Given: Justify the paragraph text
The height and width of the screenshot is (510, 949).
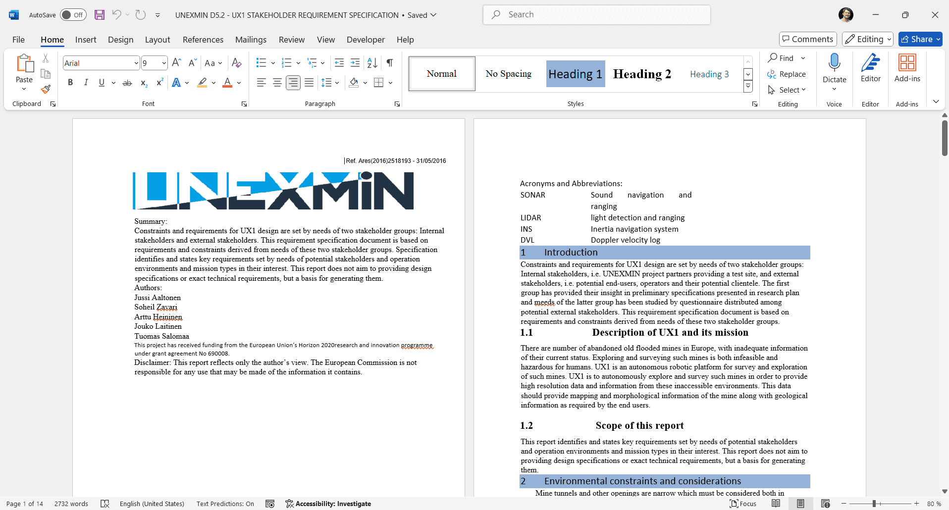Looking at the screenshot, I should [309, 83].
